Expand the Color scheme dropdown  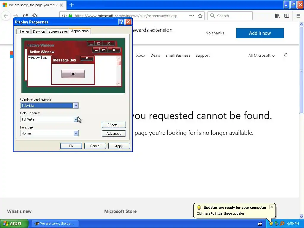point(76,119)
